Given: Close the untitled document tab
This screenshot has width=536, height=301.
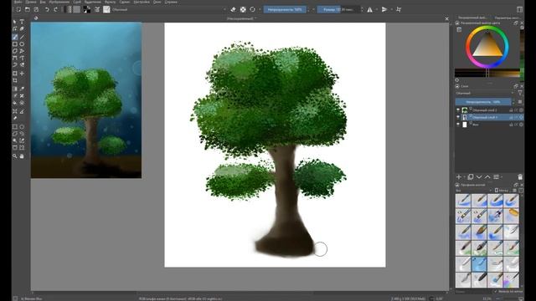Looking at the screenshot, I should 446,18.
